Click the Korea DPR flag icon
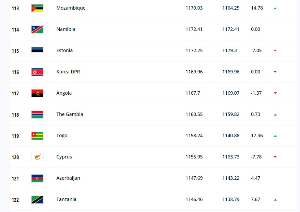This screenshot has width=300, height=212. 37,72
